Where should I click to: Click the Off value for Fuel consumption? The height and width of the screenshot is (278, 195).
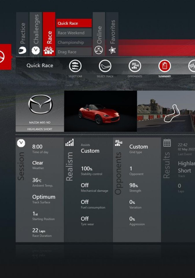[x=85, y=202]
